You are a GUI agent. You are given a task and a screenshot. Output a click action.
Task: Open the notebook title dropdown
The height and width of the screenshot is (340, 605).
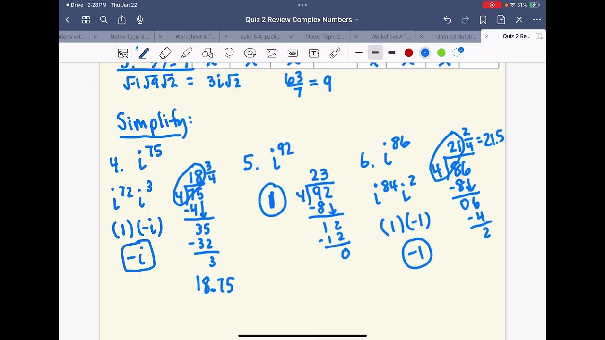[x=302, y=20]
